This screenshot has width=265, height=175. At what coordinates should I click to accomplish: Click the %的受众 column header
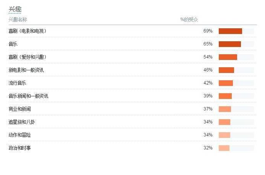pos(189,19)
